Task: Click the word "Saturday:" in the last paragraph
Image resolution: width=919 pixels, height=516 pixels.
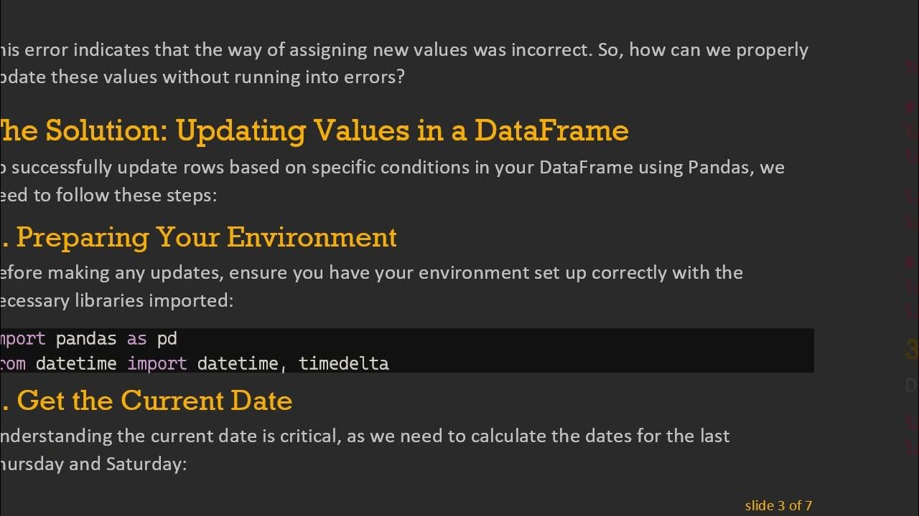Action: click(146, 464)
